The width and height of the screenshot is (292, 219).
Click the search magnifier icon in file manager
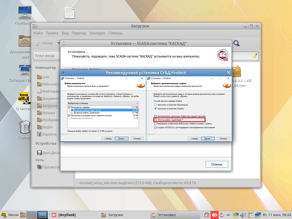pyautogui.click(x=236, y=43)
